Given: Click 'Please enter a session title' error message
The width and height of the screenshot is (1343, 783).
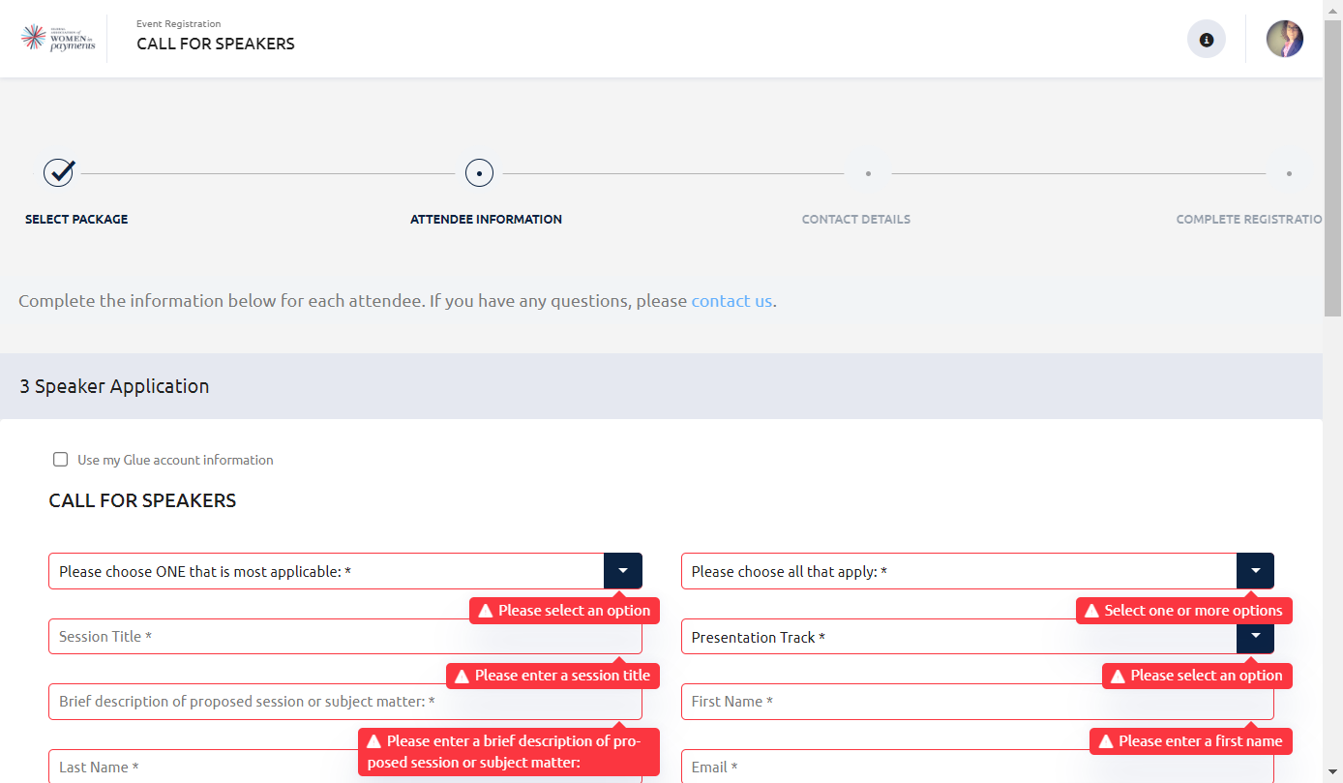Looking at the screenshot, I should point(552,676).
